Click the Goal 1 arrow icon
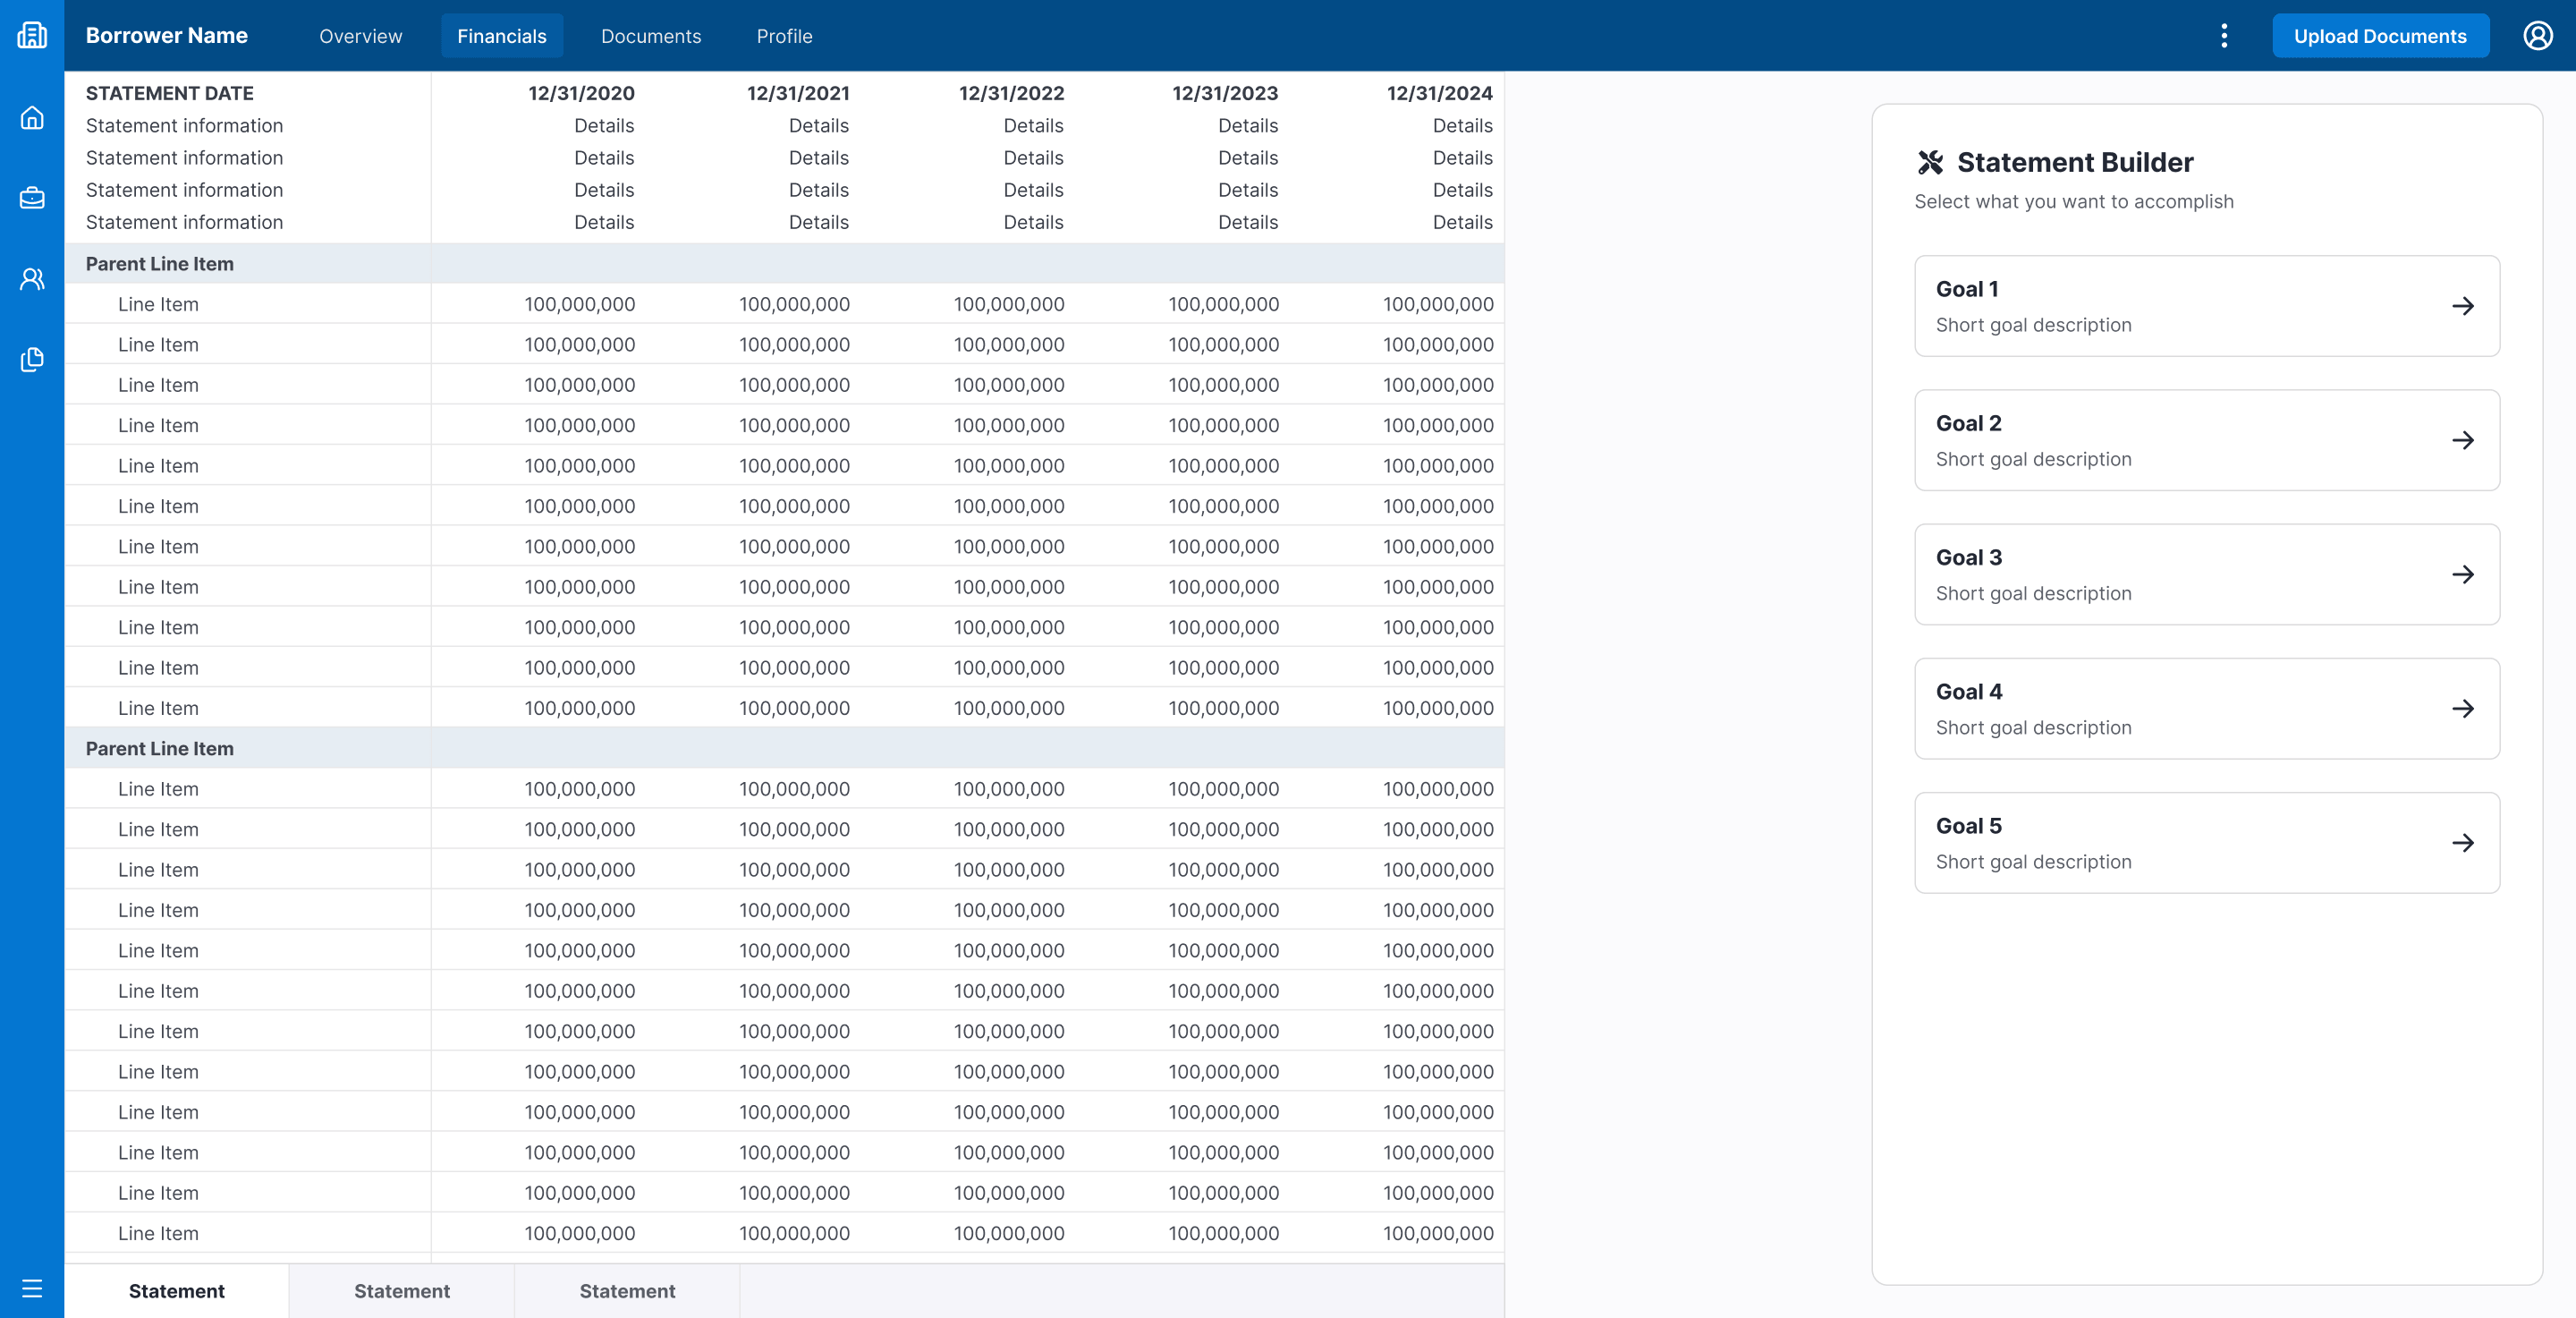This screenshot has width=2576, height=1318. pyautogui.click(x=2463, y=306)
